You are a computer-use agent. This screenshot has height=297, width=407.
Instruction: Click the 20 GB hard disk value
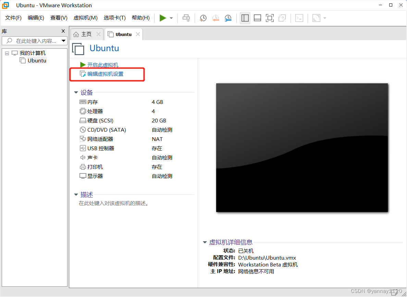(159, 121)
